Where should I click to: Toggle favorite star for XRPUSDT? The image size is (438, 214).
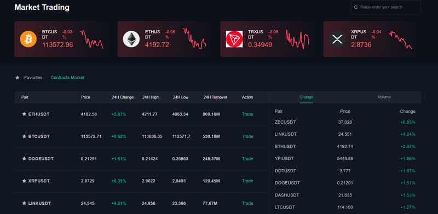coord(24,181)
